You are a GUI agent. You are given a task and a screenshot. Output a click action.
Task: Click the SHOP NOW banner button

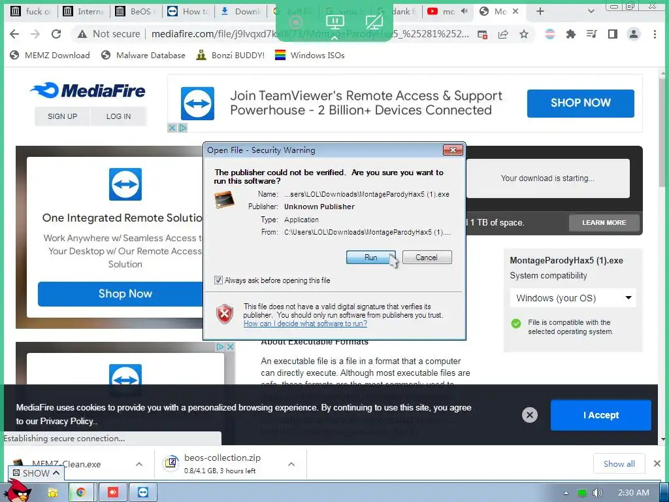(580, 103)
